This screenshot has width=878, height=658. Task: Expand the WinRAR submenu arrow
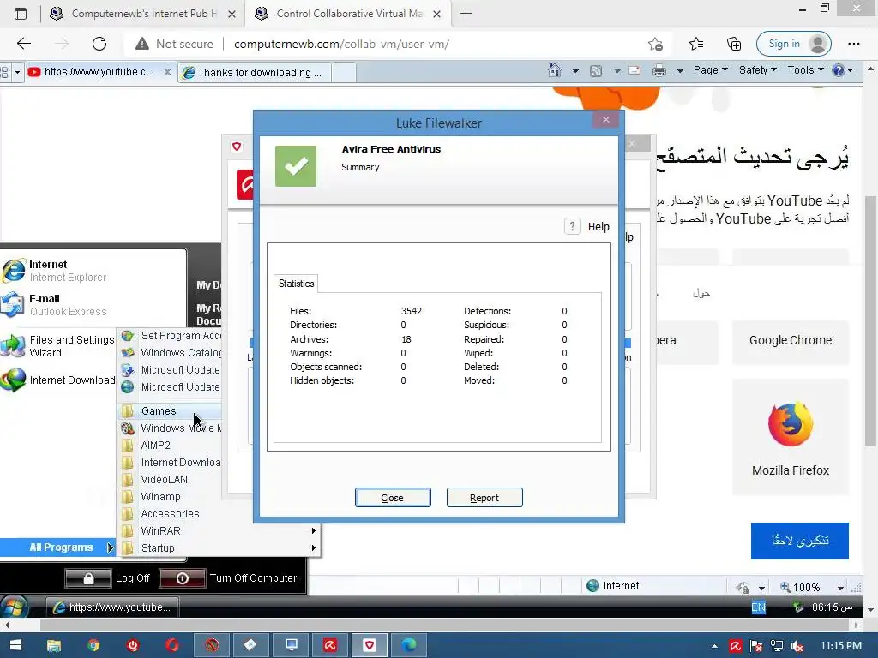point(313,530)
